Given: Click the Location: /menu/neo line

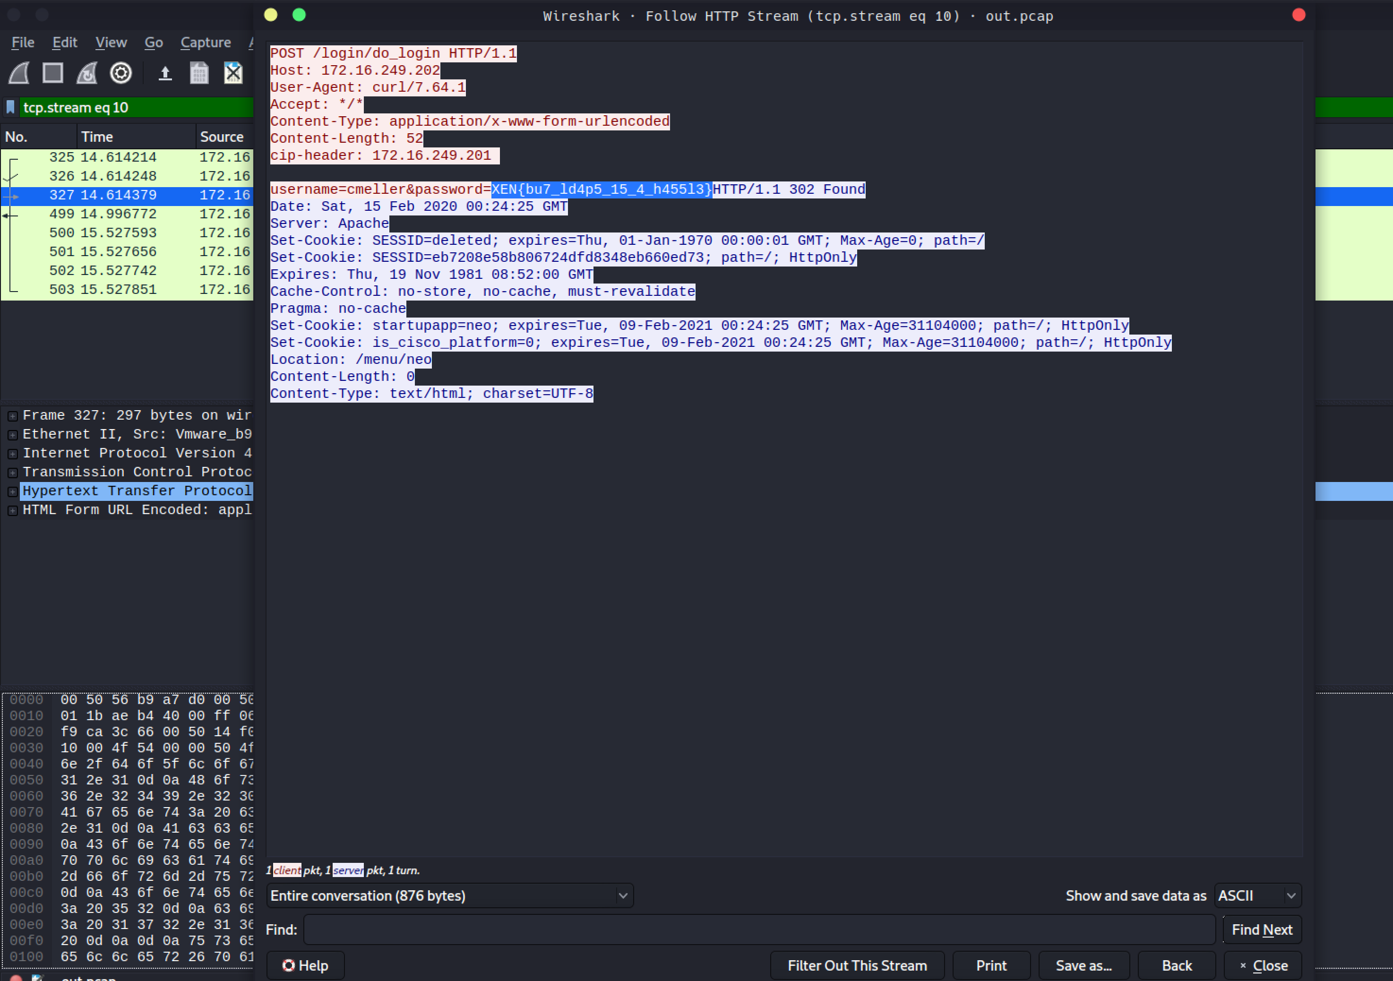Looking at the screenshot, I should [351, 359].
